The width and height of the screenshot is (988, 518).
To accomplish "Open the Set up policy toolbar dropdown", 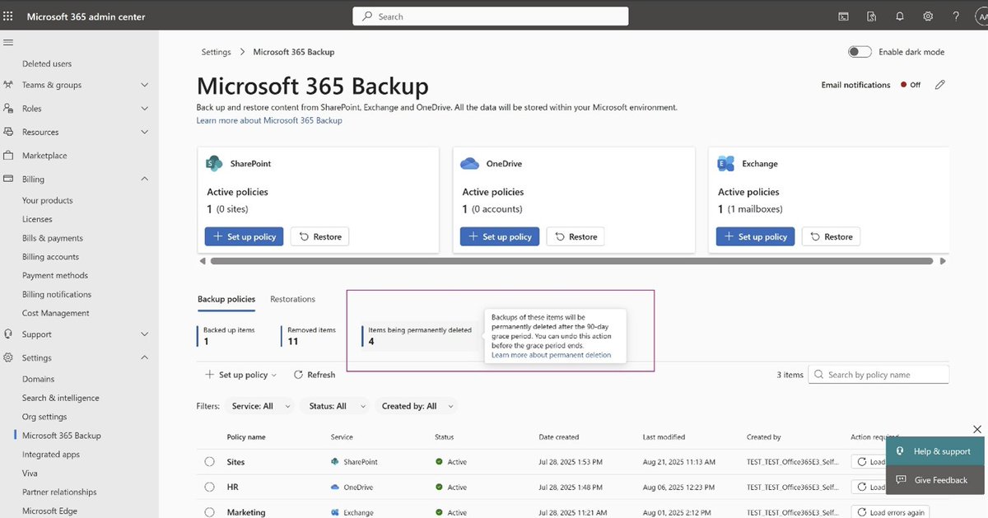I will (241, 375).
